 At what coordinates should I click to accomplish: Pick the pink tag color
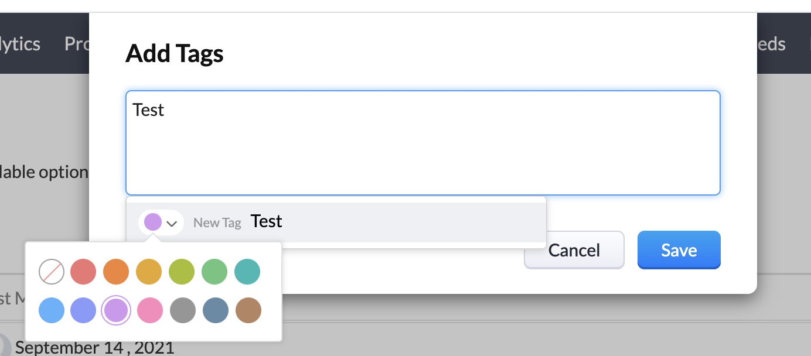coord(150,310)
